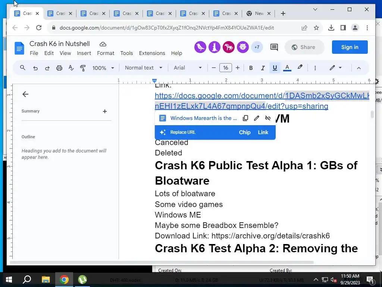Toggle italic formatting

(x=263, y=68)
